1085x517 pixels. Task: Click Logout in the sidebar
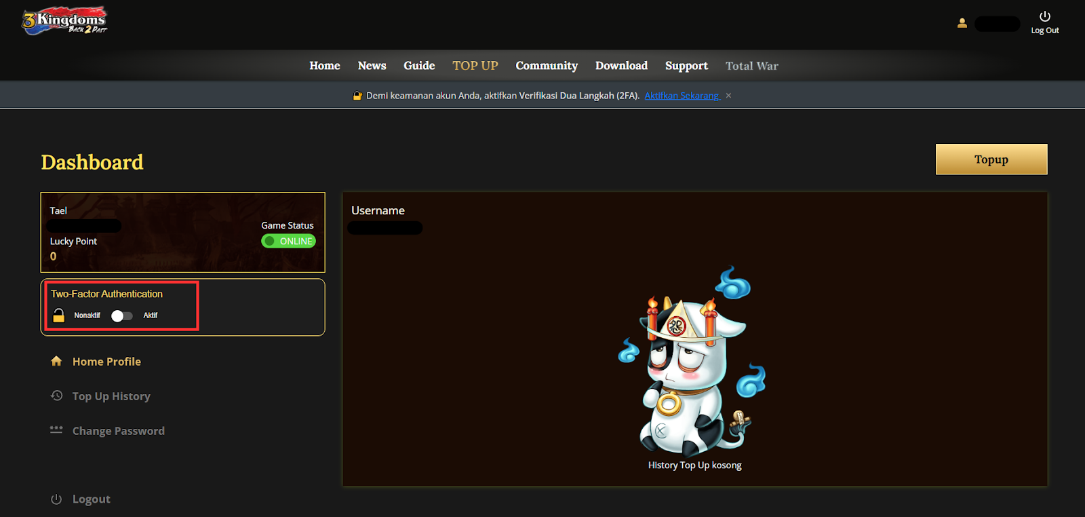[x=92, y=499]
